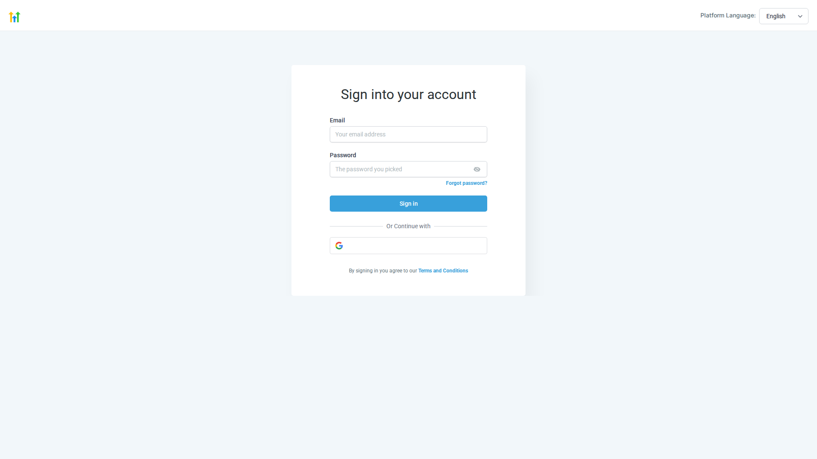The width and height of the screenshot is (817, 459).
Task: Open the Platform Language dropdown
Action: (x=783, y=16)
